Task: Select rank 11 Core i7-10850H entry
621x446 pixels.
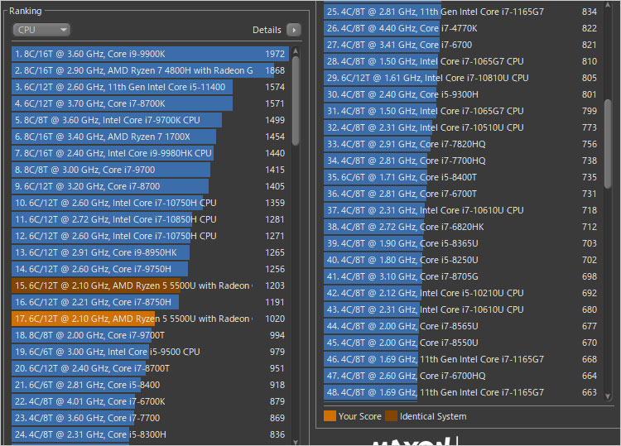Action: [151, 219]
